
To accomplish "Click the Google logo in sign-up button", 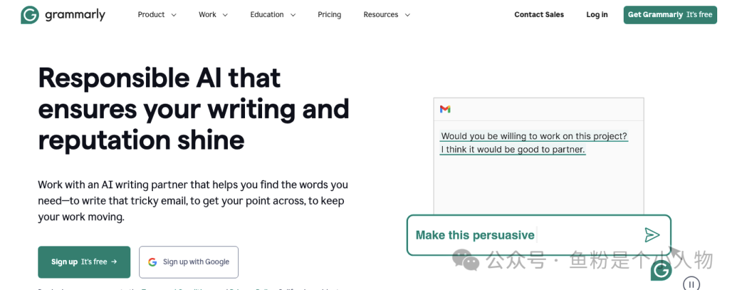I will click(x=152, y=262).
